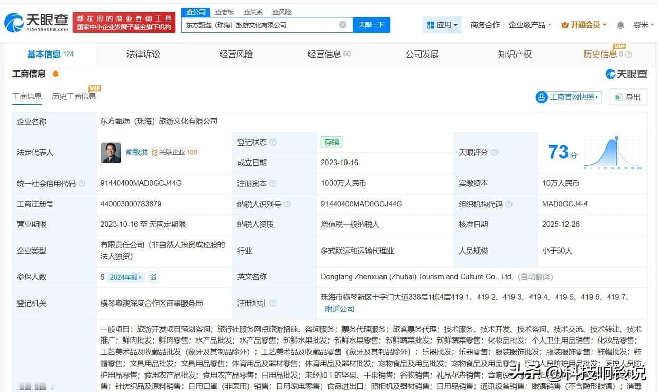Click the help icon next to 登记状态

coord(273,142)
